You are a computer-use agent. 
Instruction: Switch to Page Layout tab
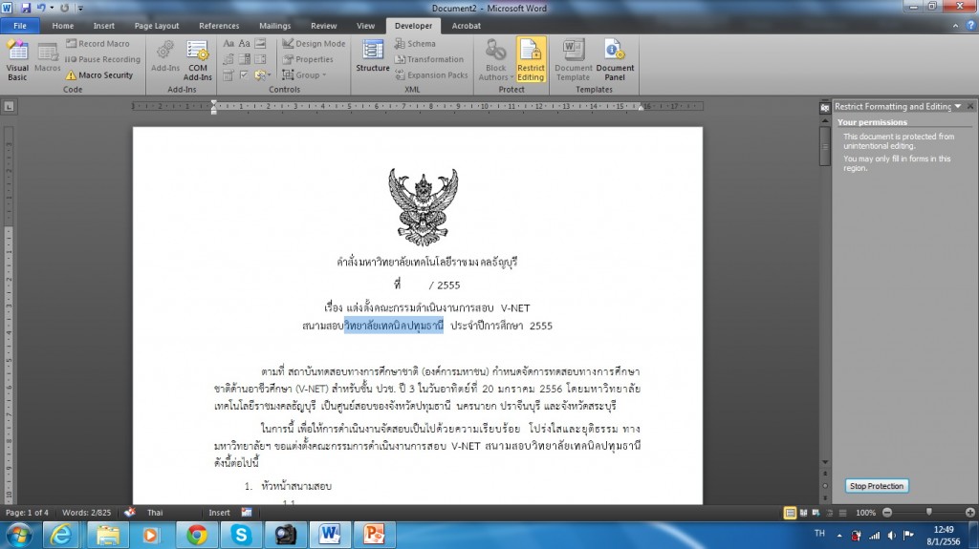click(156, 26)
